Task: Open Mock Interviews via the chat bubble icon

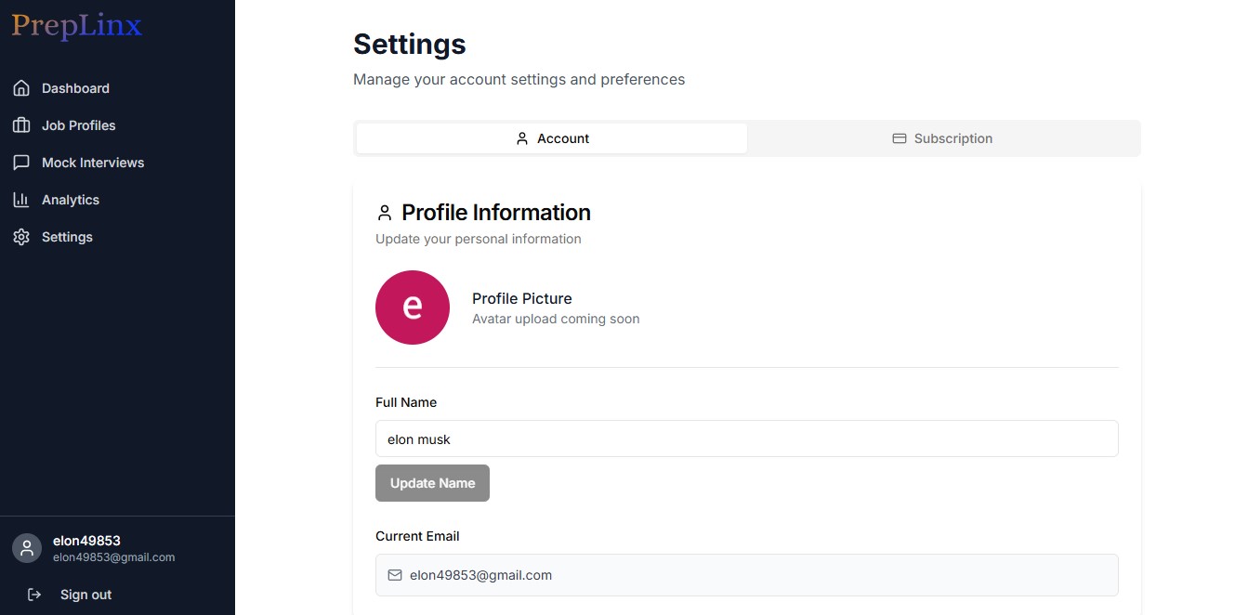Action: (21, 162)
